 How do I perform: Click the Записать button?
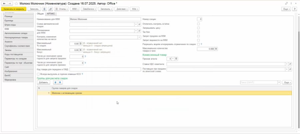coord(34,9)
